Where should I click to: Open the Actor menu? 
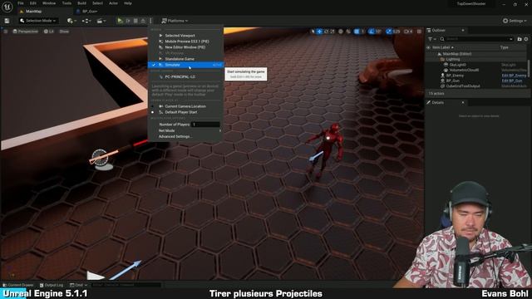coord(113,3)
